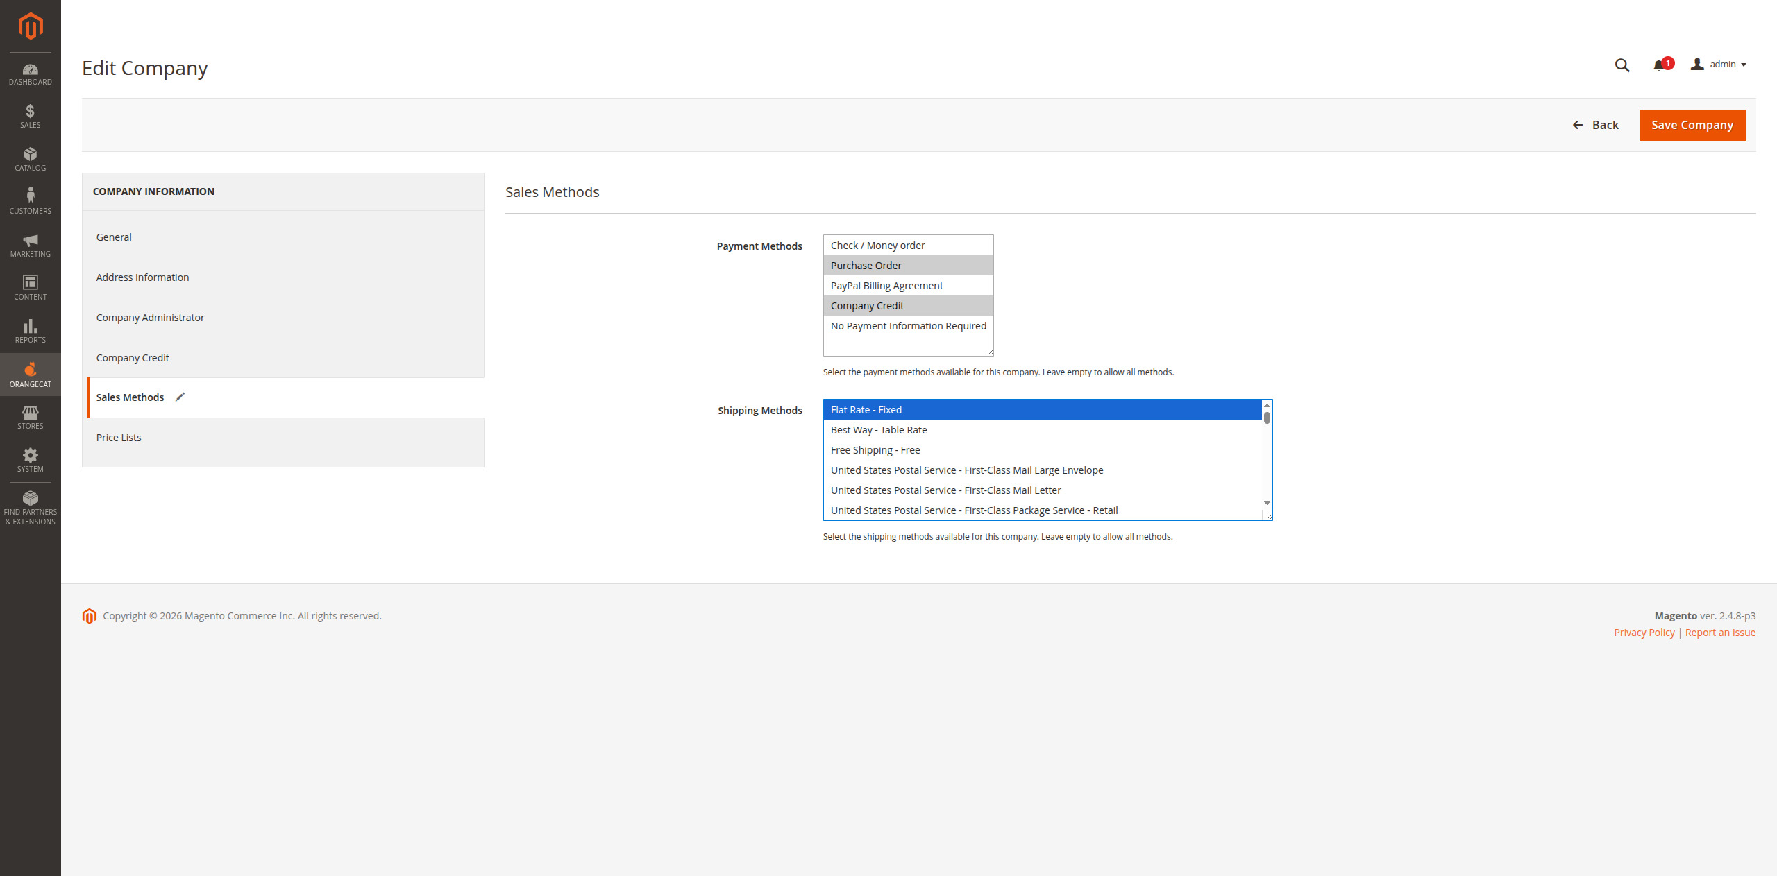This screenshot has height=876, width=1777.
Task: Open the Price Lists tab
Action: coord(119,438)
